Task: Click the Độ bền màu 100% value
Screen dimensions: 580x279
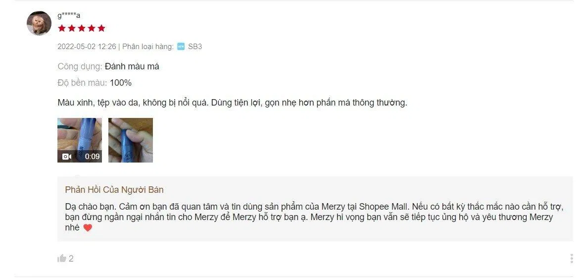Action: (121, 83)
